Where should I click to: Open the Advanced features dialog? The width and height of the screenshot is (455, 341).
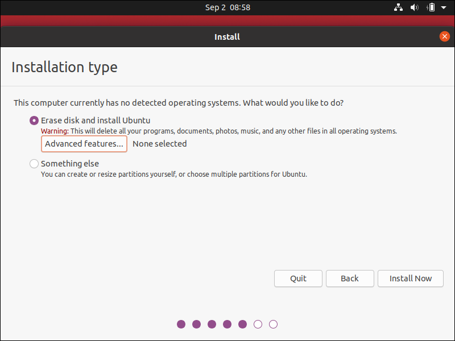click(x=84, y=144)
